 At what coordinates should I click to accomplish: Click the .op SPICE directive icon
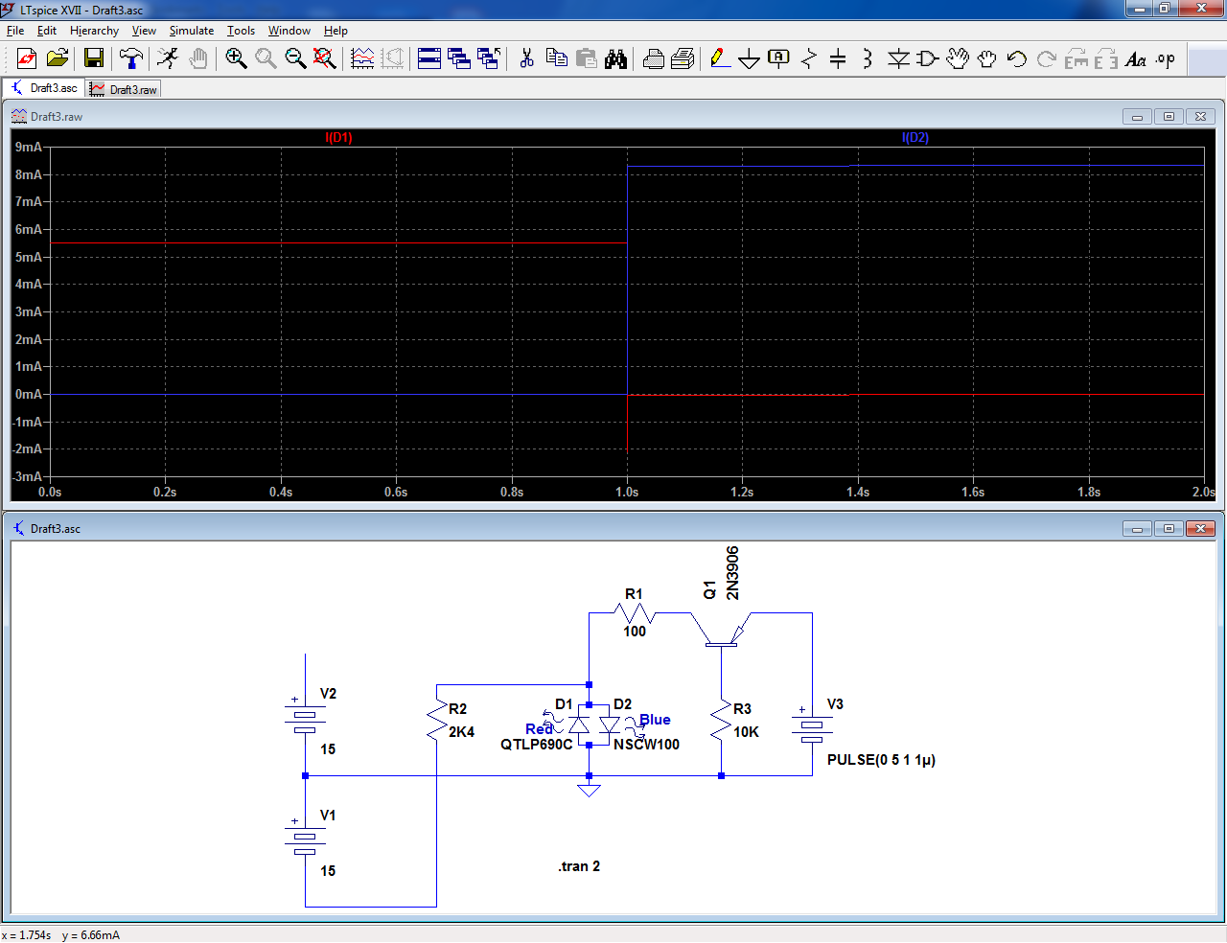click(1166, 58)
